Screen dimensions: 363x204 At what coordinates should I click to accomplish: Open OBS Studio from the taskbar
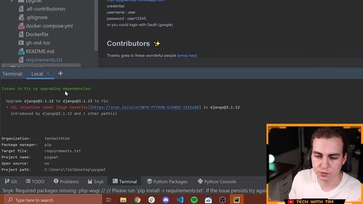pyautogui.click(x=222, y=200)
